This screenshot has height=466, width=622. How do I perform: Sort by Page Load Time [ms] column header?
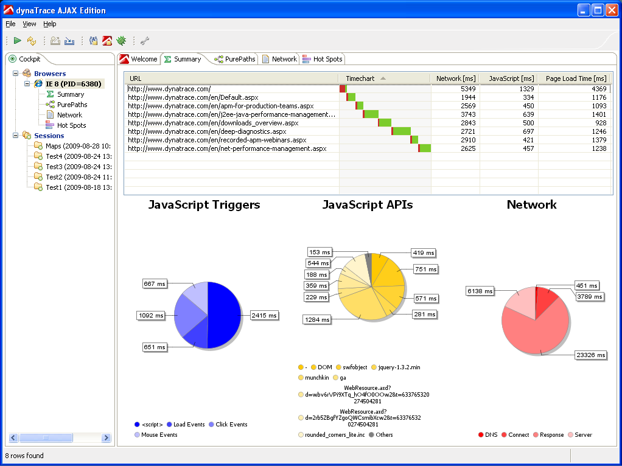point(576,78)
